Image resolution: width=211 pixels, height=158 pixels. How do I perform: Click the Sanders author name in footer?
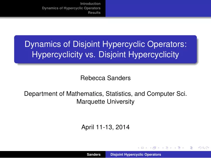tap(93, 154)
